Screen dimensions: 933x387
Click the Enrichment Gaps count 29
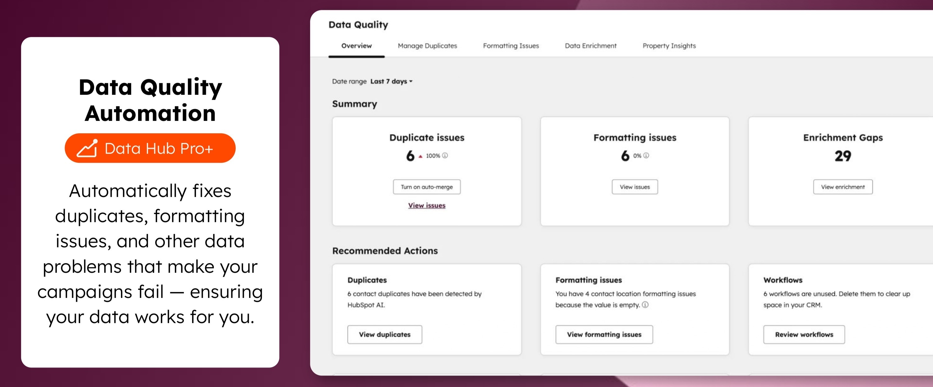843,156
